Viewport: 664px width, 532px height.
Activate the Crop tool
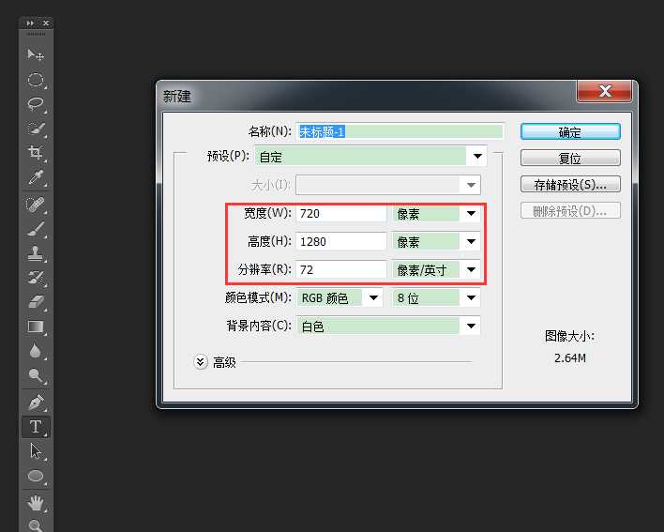click(36, 153)
